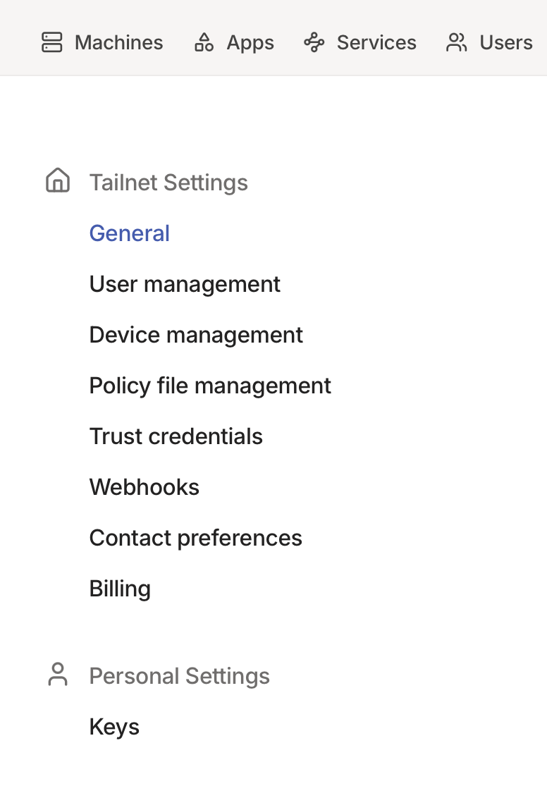
Task: Click the Machines server icon
Action: click(52, 42)
